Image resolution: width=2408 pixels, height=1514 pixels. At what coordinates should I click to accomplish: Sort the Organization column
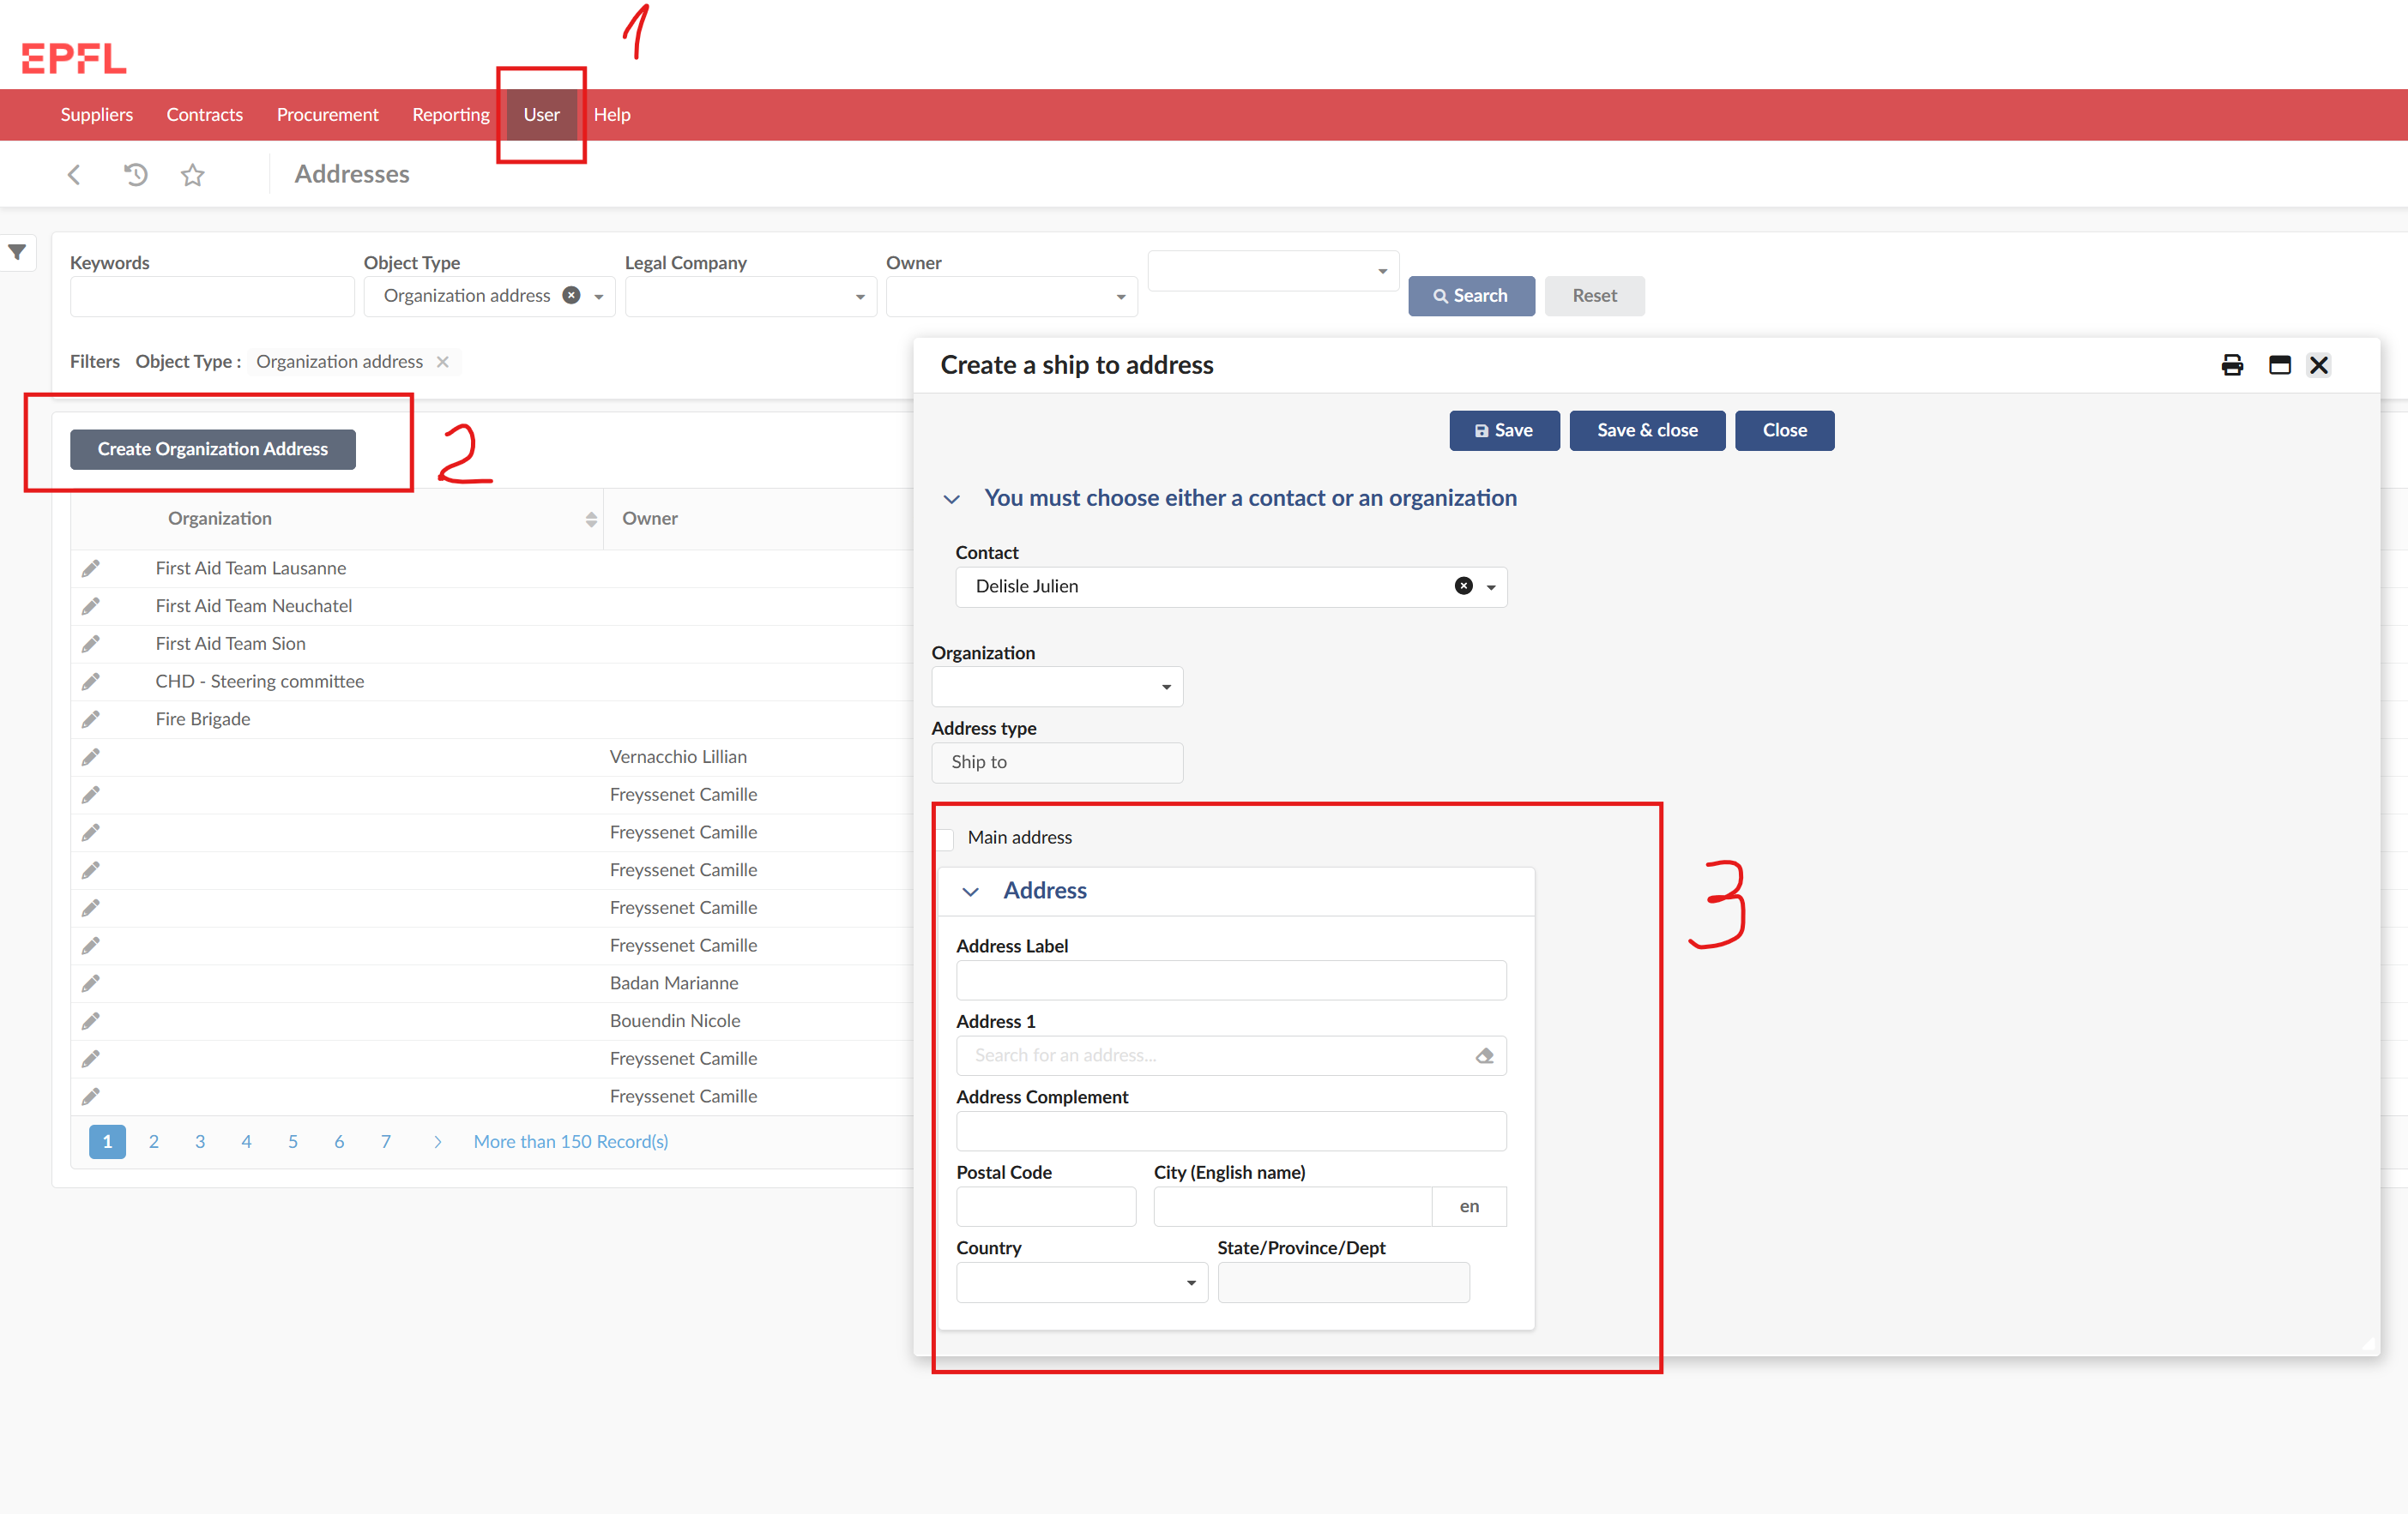(591, 519)
